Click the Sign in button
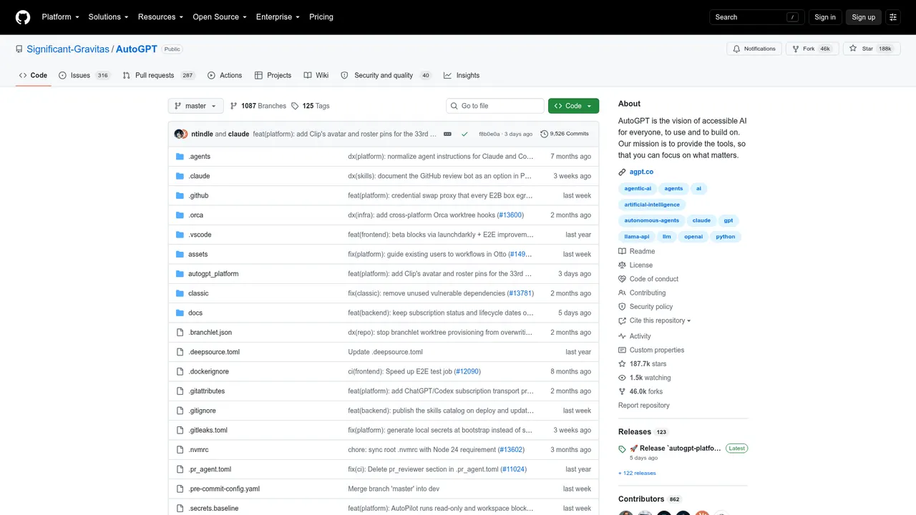 (825, 17)
